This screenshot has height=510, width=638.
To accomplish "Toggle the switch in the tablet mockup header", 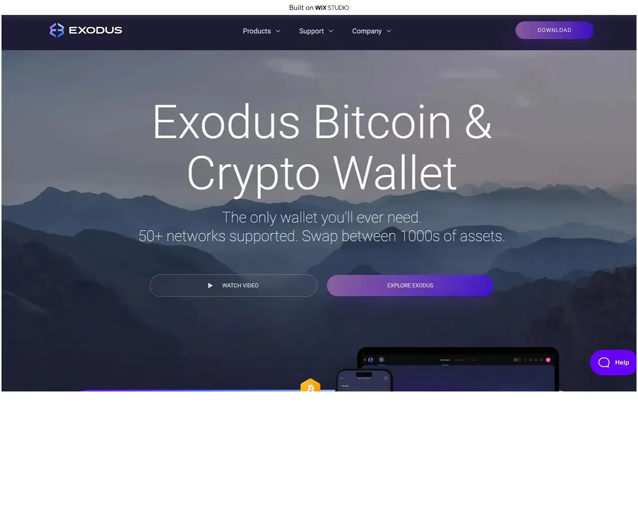I will pos(517,360).
